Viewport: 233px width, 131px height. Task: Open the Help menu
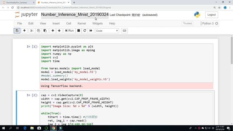pyautogui.click(x=112, y=23)
